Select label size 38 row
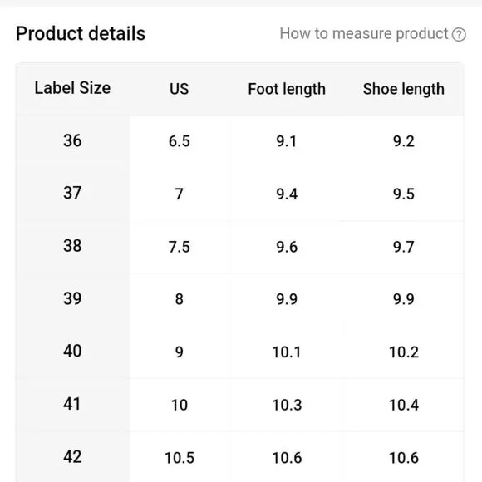Screen dimensions: 482x482 [x=240, y=247]
